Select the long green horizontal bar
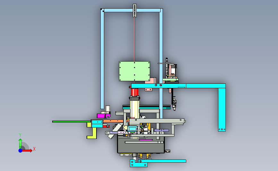278x171 pixels. coord(72,122)
